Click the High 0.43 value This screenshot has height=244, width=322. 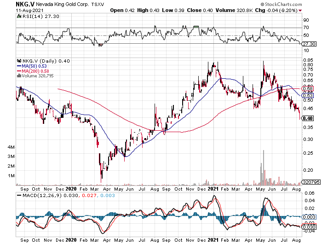pos(148,10)
